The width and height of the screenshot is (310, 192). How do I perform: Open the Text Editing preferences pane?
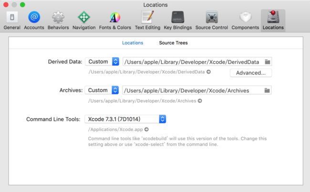[147, 20]
